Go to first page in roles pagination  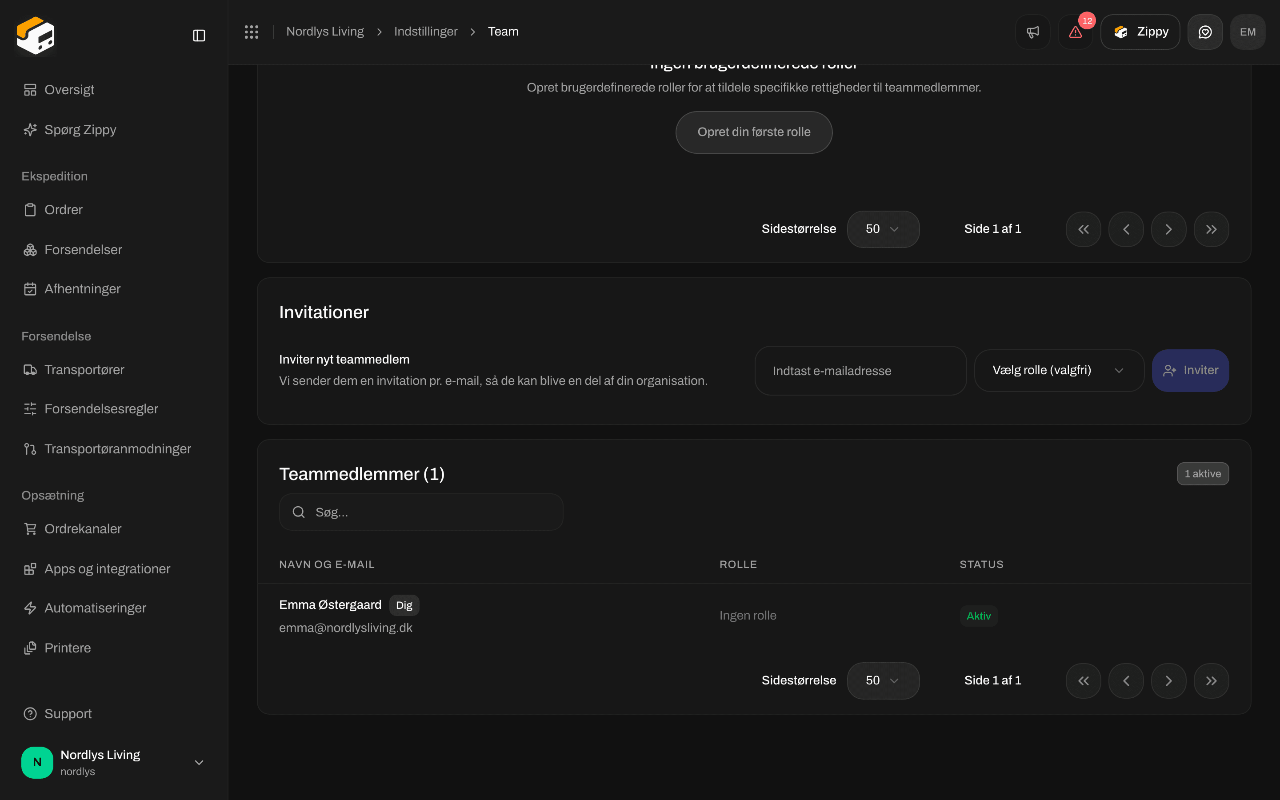click(x=1083, y=229)
